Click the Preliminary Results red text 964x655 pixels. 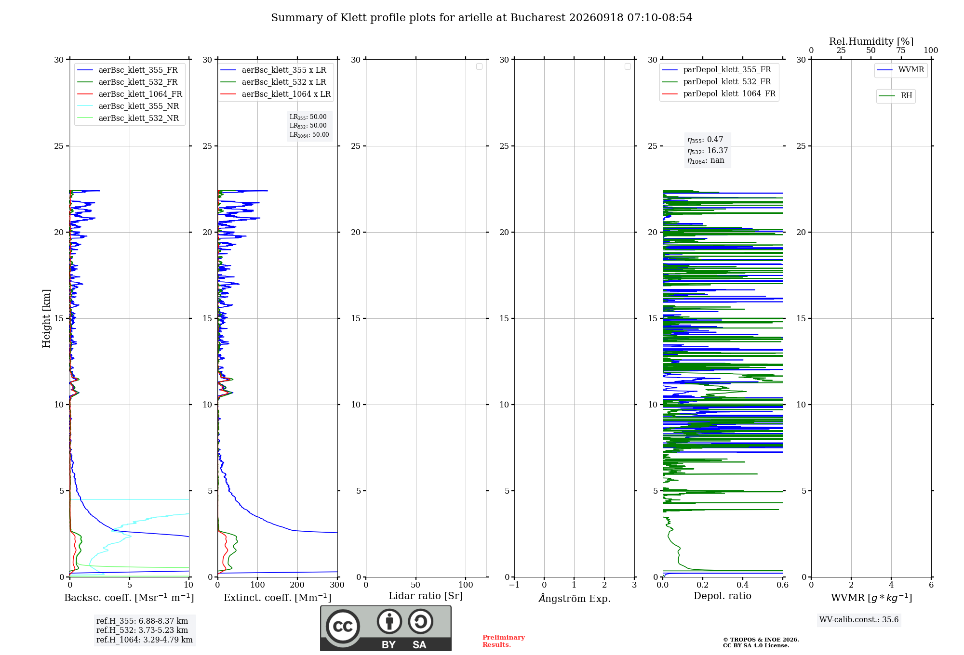tap(503, 641)
